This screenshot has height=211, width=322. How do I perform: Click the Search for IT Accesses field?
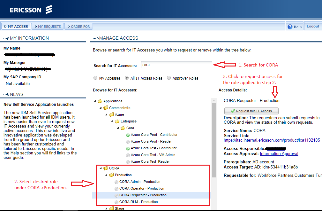(x=176, y=65)
